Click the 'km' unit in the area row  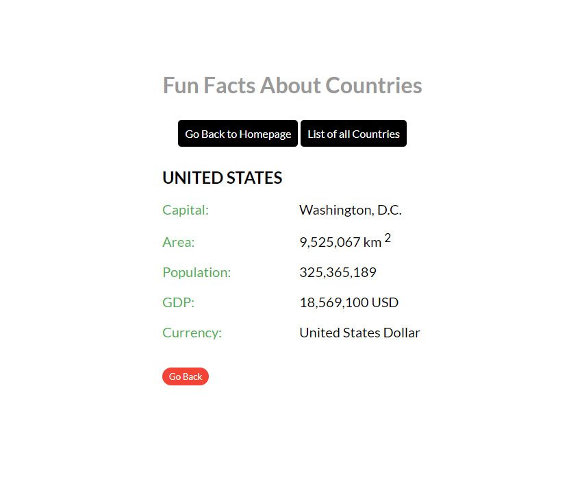click(x=372, y=242)
